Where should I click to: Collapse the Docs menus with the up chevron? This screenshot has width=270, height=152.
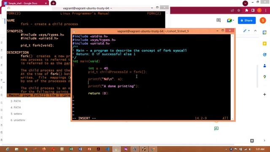pyautogui.click(x=255, y=31)
